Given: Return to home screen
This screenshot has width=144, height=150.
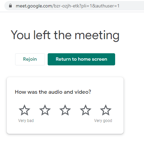Looking at the screenshot, I should (x=81, y=59).
